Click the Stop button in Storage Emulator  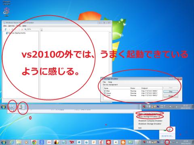(171, 91)
